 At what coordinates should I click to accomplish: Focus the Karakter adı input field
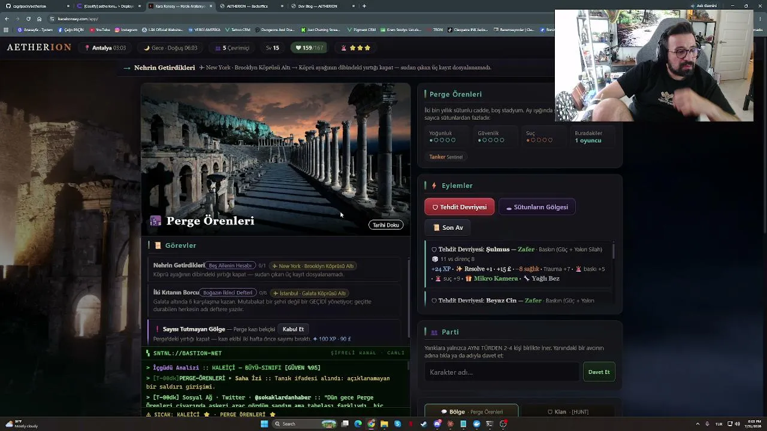[502, 372]
